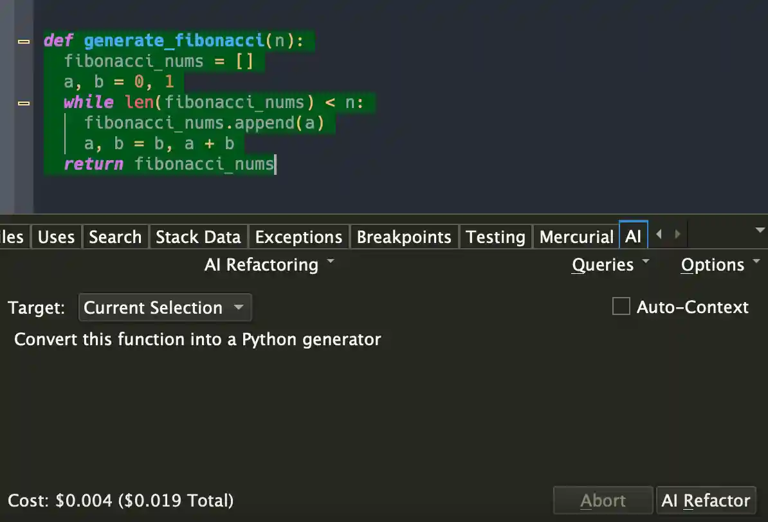Image resolution: width=768 pixels, height=522 pixels.
Task: Collapse the generate_fibonacci function fold marker
Action: coord(24,41)
